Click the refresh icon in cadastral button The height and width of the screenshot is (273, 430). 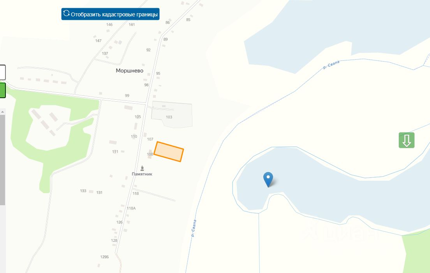click(x=66, y=13)
